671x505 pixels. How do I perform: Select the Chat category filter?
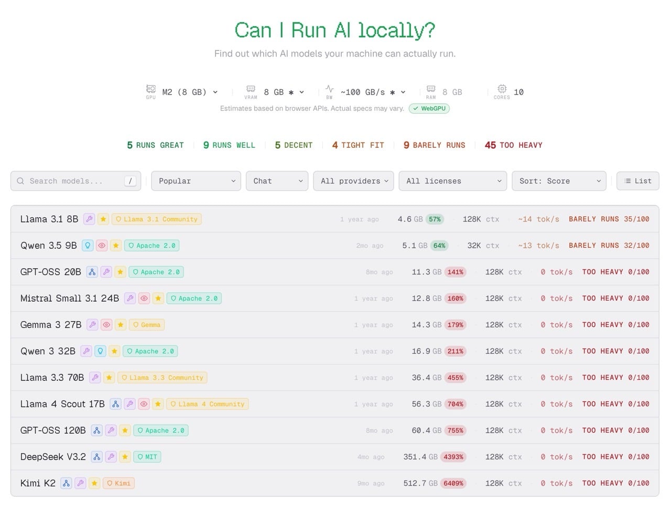[x=277, y=181]
